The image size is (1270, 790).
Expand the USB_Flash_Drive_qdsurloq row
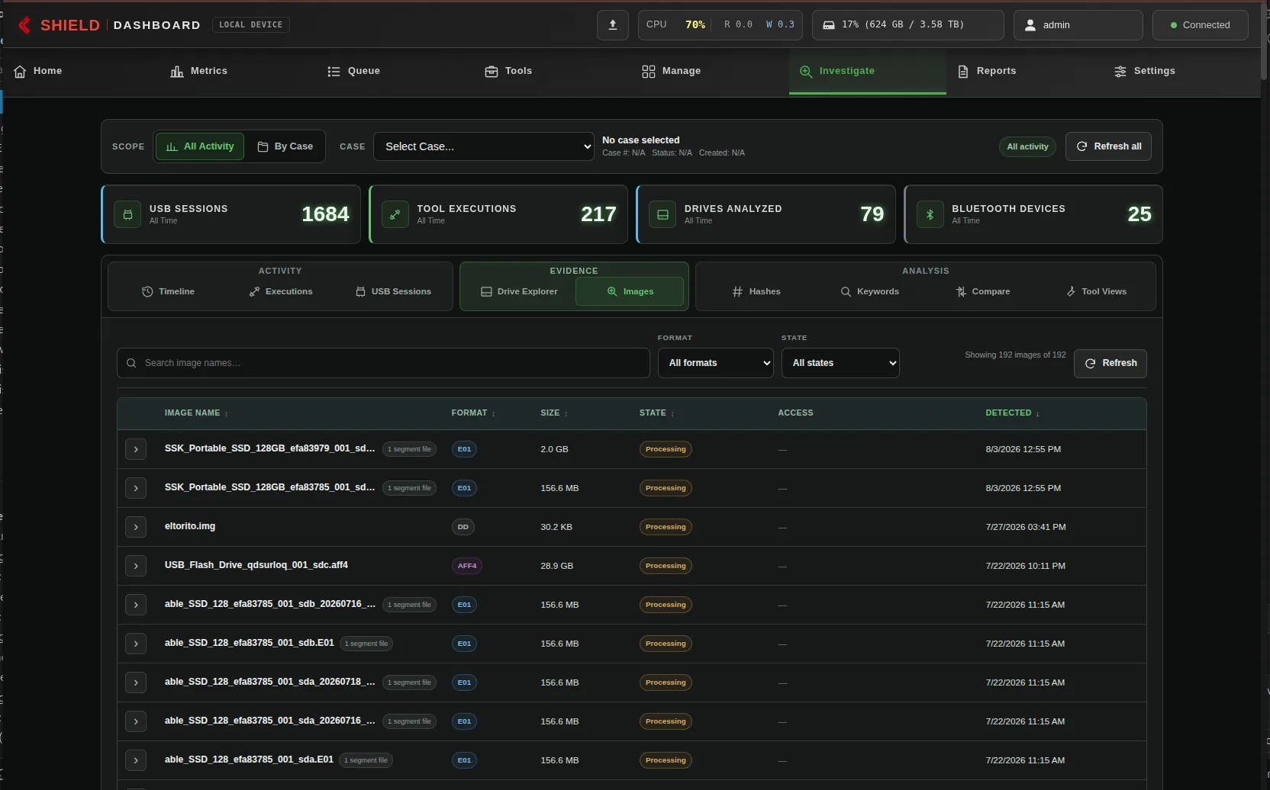click(x=136, y=566)
